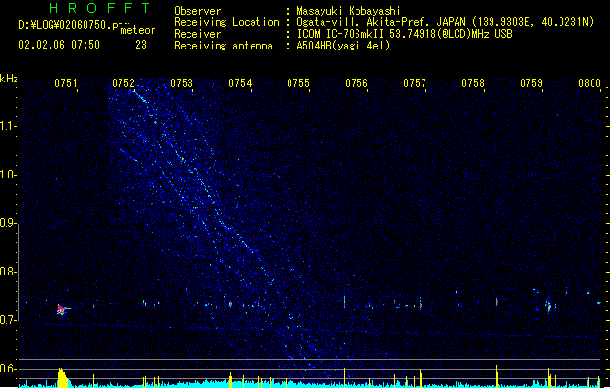The height and width of the screenshot is (388, 611).
Task: Click the 0757 time marker
Action: pyautogui.click(x=415, y=83)
